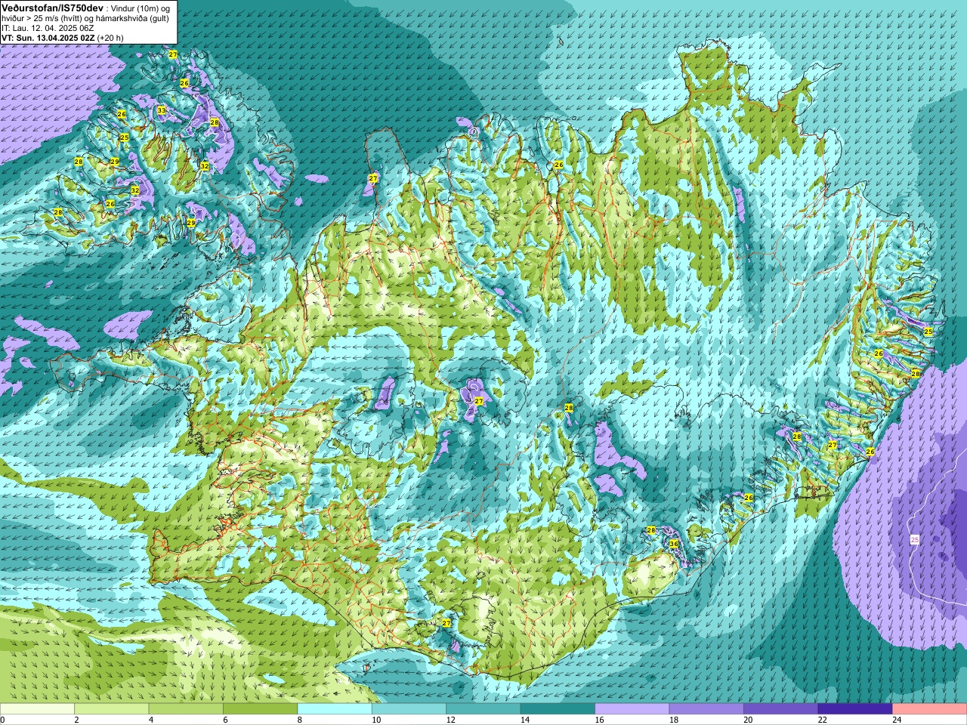Pick the green 4–6 m/s legend swatch

tap(186, 708)
